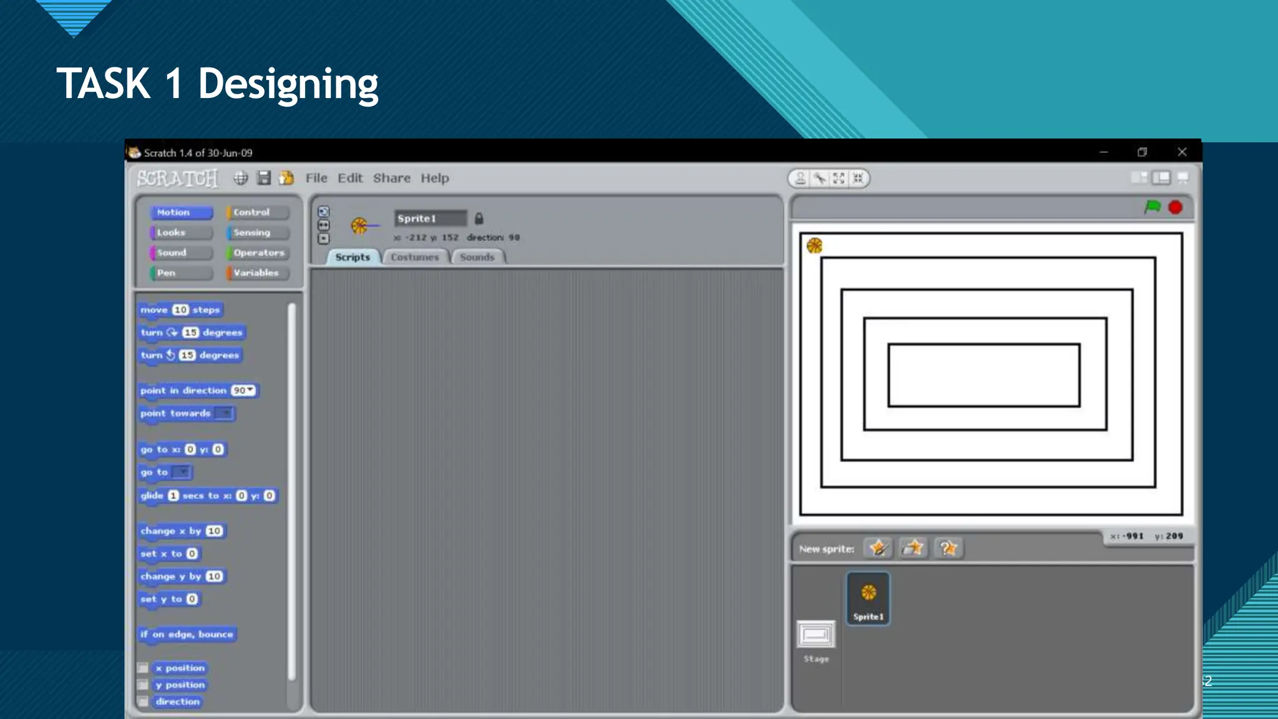Click the basketball sprite on stage

pyautogui.click(x=814, y=245)
